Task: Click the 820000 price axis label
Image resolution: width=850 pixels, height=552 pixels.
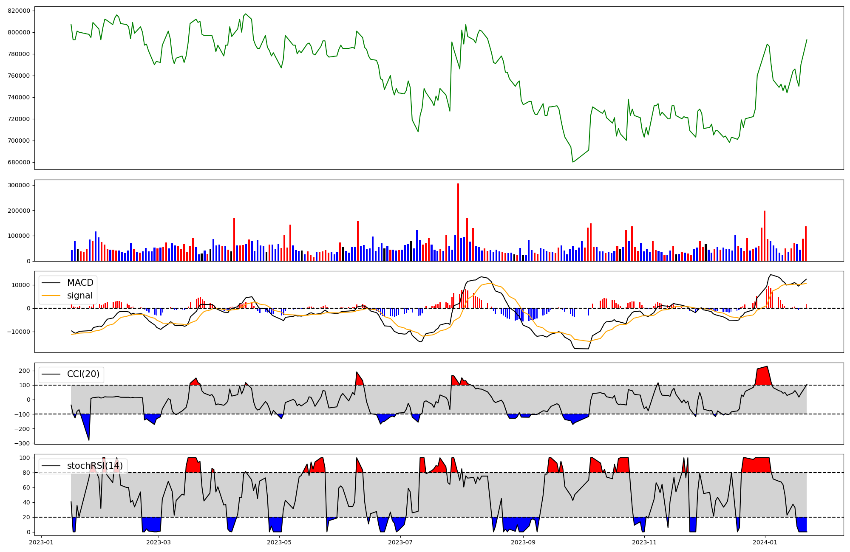Action: point(19,11)
